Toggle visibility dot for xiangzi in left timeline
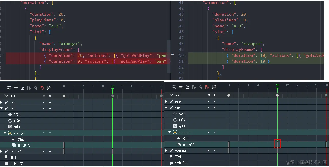The image size is (329, 167). click(44, 133)
